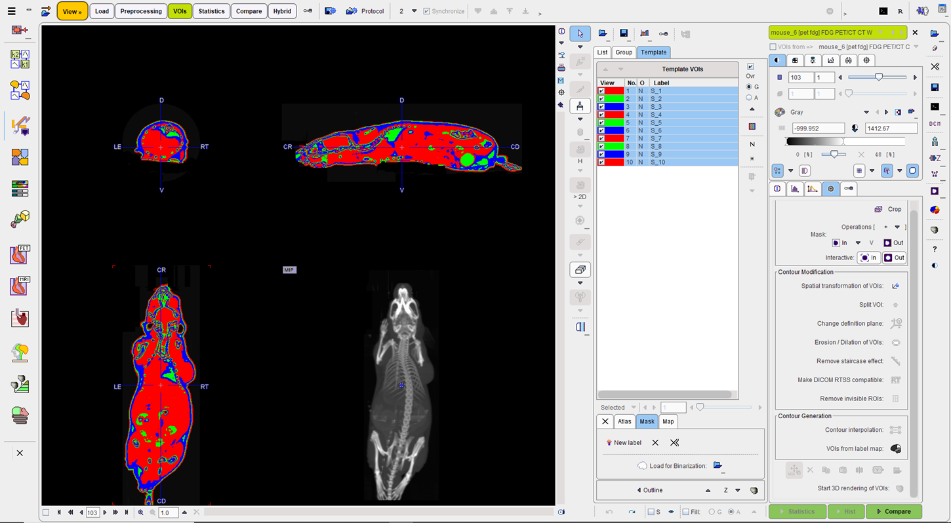Open the Z direction dropdown
Screen dimensions: 951x523
(738, 490)
